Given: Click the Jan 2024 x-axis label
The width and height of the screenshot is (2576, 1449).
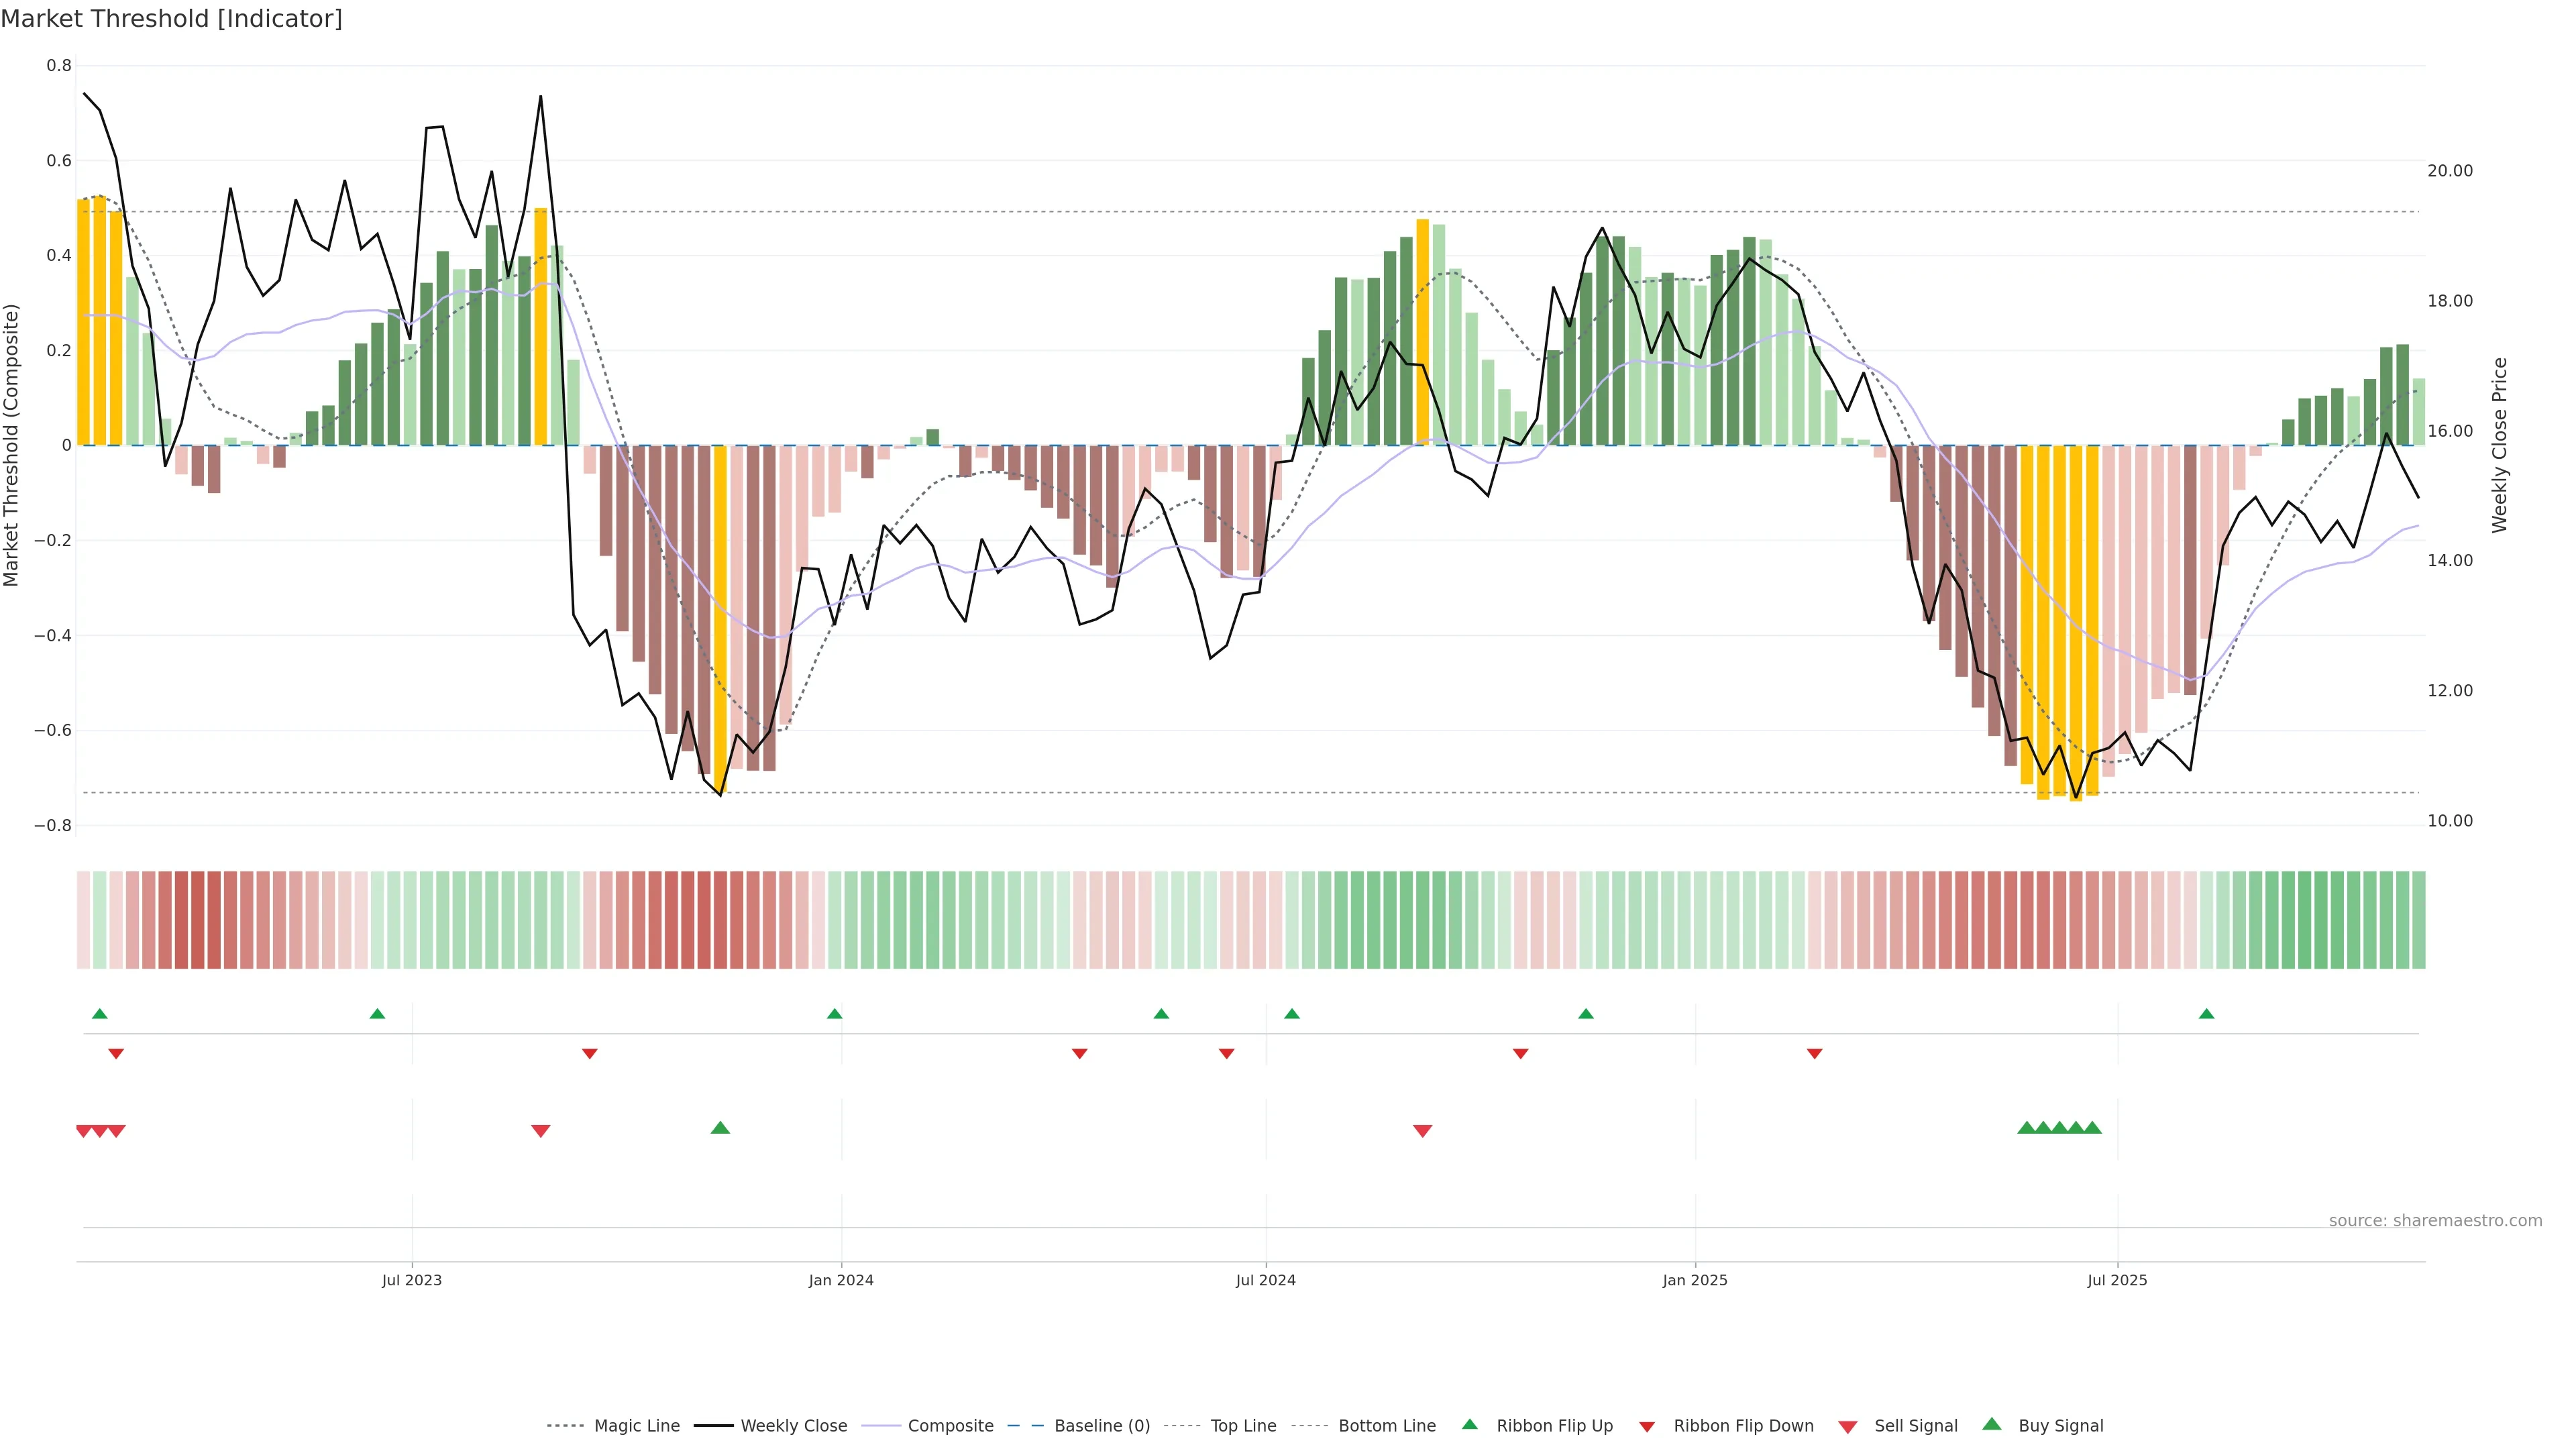Looking at the screenshot, I should coord(841,1280).
